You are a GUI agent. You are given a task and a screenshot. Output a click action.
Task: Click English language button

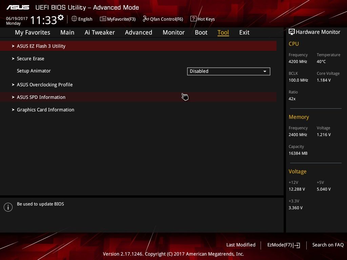click(82, 19)
